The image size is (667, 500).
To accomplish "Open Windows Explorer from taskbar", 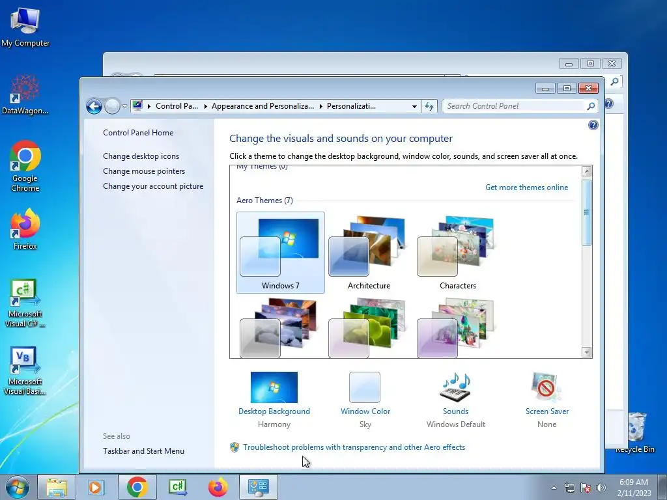I will [57, 487].
